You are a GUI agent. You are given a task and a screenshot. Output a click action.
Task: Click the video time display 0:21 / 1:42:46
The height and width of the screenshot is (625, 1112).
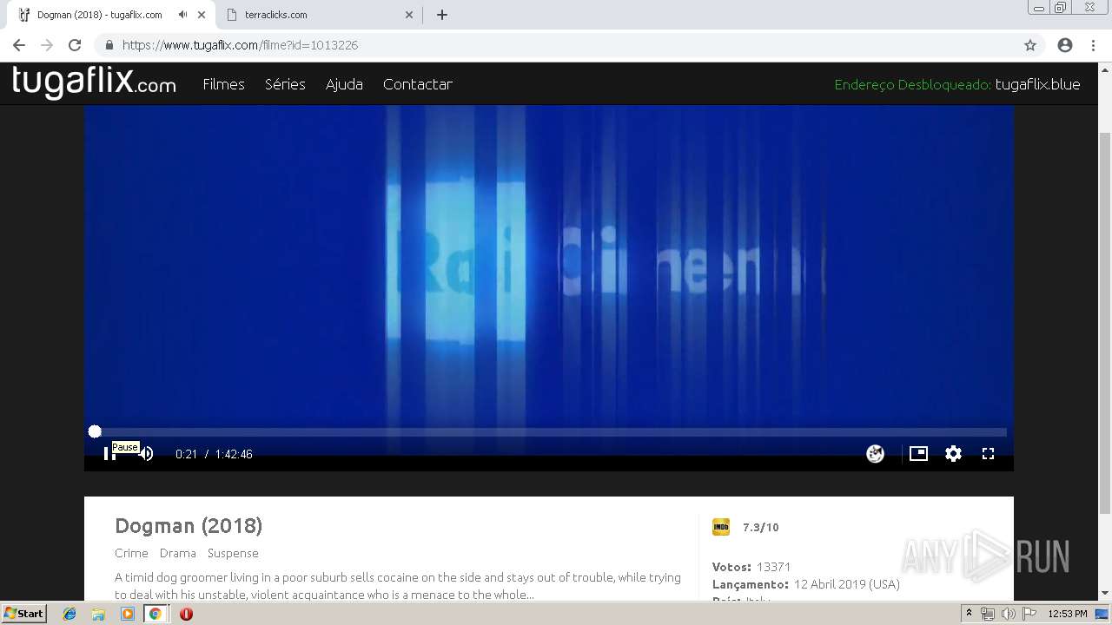(x=214, y=454)
